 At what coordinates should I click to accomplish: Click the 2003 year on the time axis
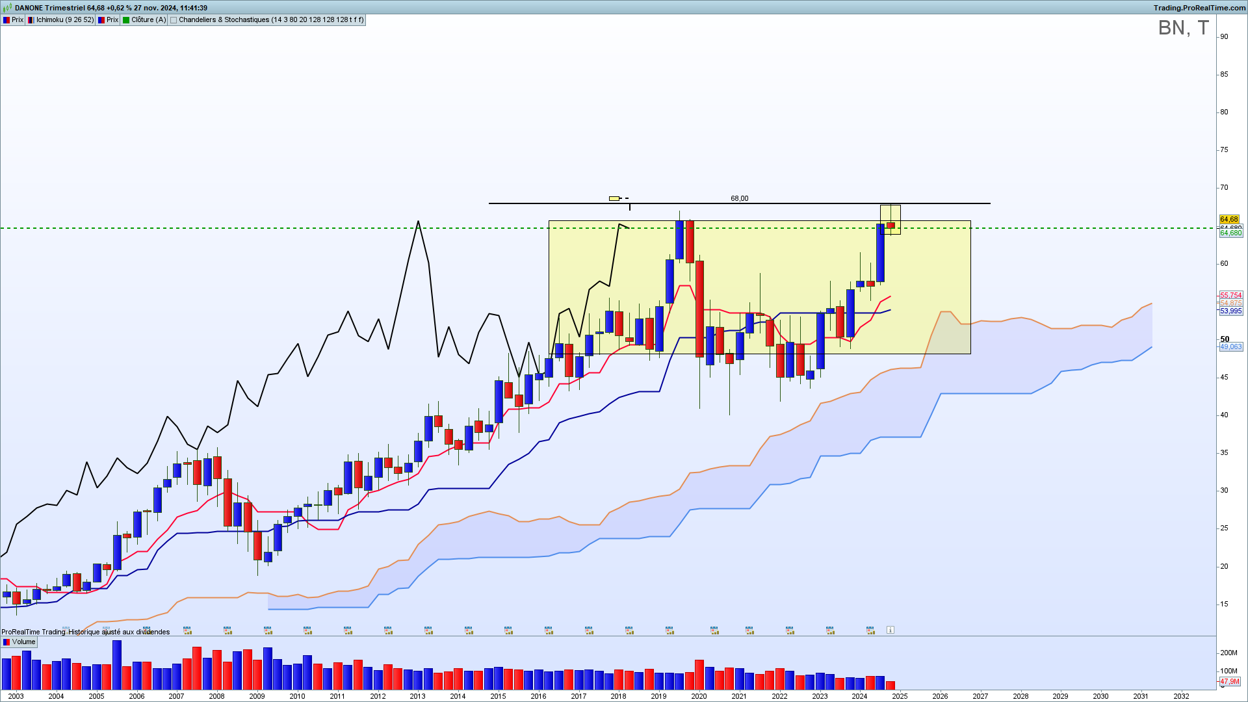[x=16, y=696]
